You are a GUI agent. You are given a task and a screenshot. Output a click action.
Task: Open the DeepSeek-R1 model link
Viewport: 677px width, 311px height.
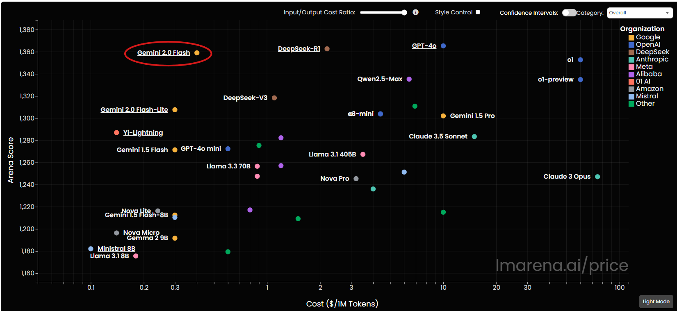tap(299, 49)
